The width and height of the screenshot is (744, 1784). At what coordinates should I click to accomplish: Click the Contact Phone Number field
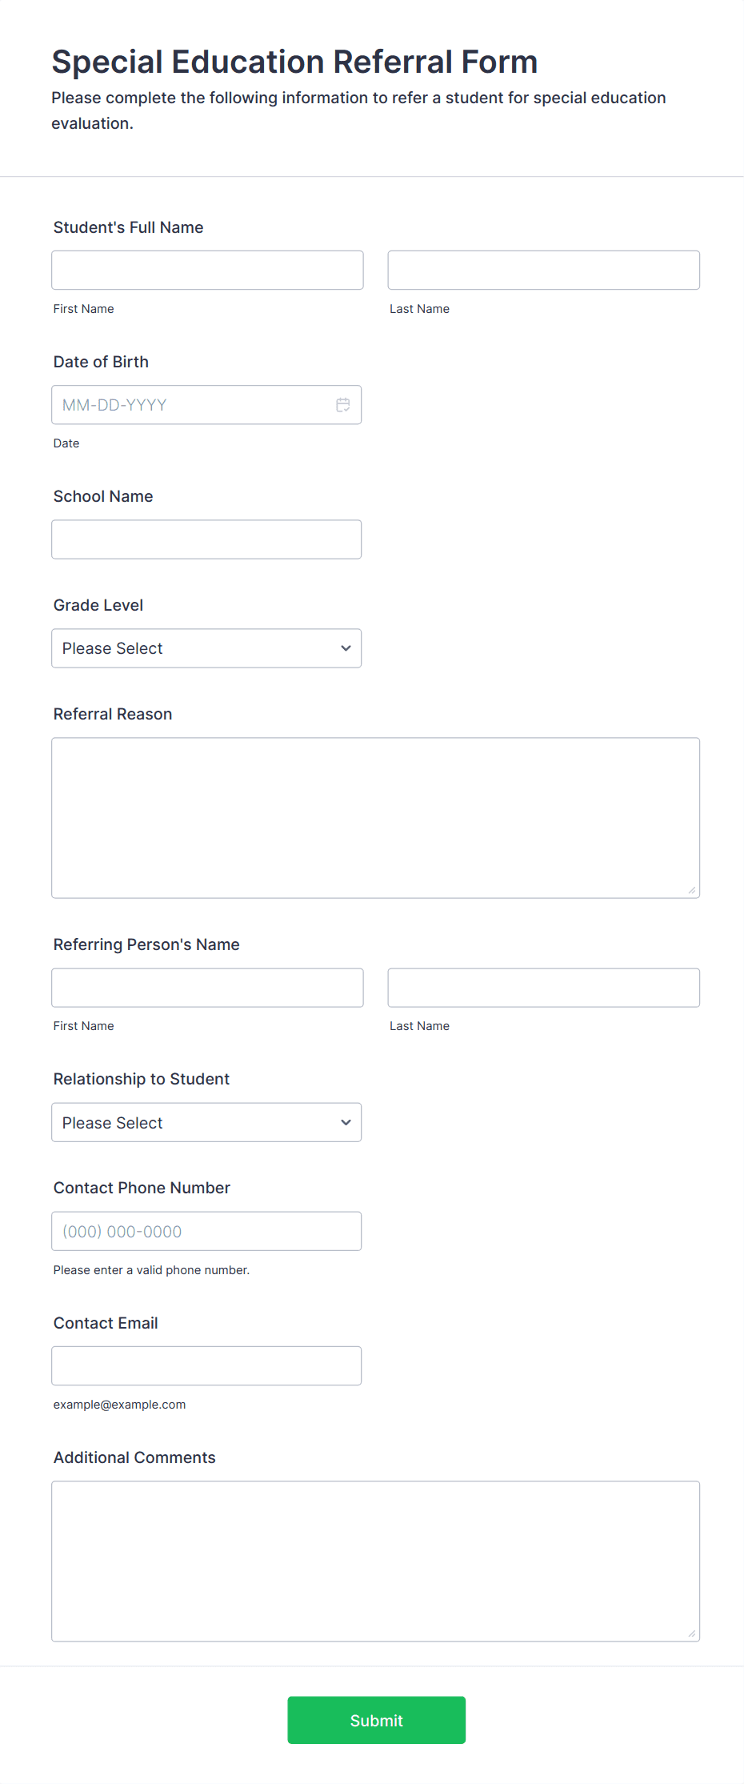click(206, 1231)
